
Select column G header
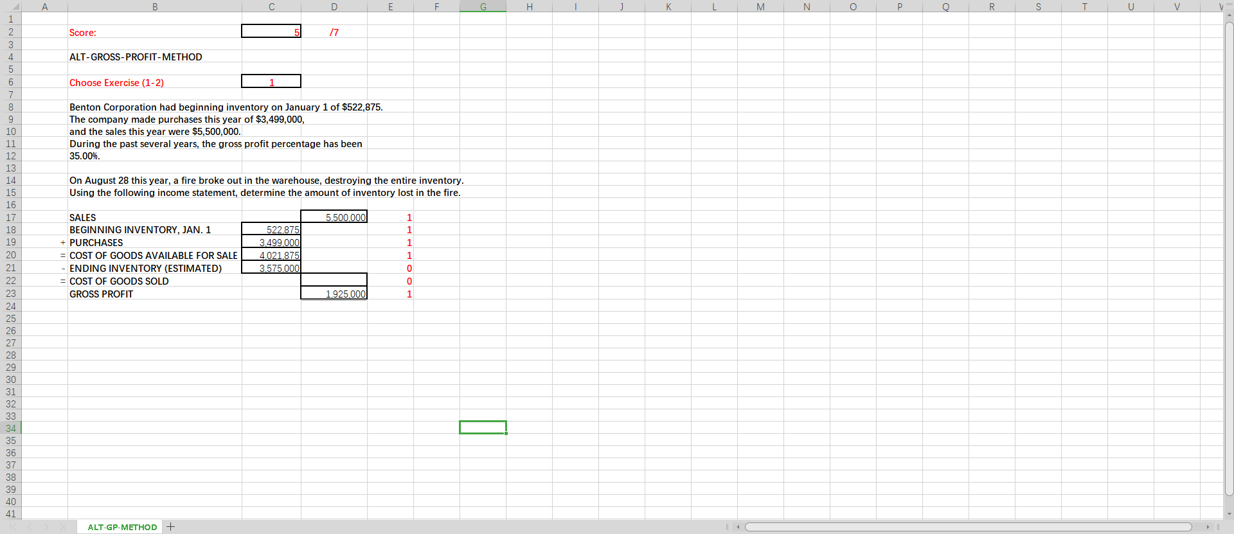coord(483,6)
